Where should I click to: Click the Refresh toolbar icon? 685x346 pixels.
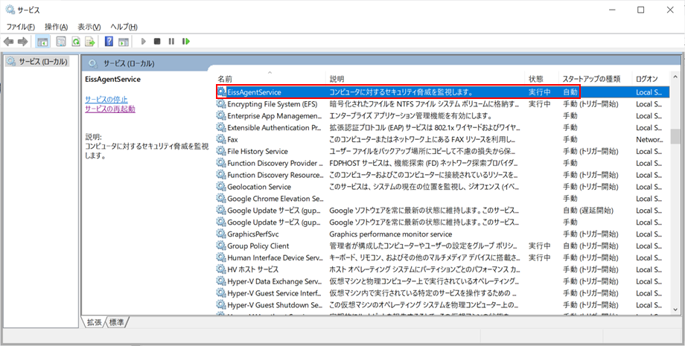tap(76, 42)
